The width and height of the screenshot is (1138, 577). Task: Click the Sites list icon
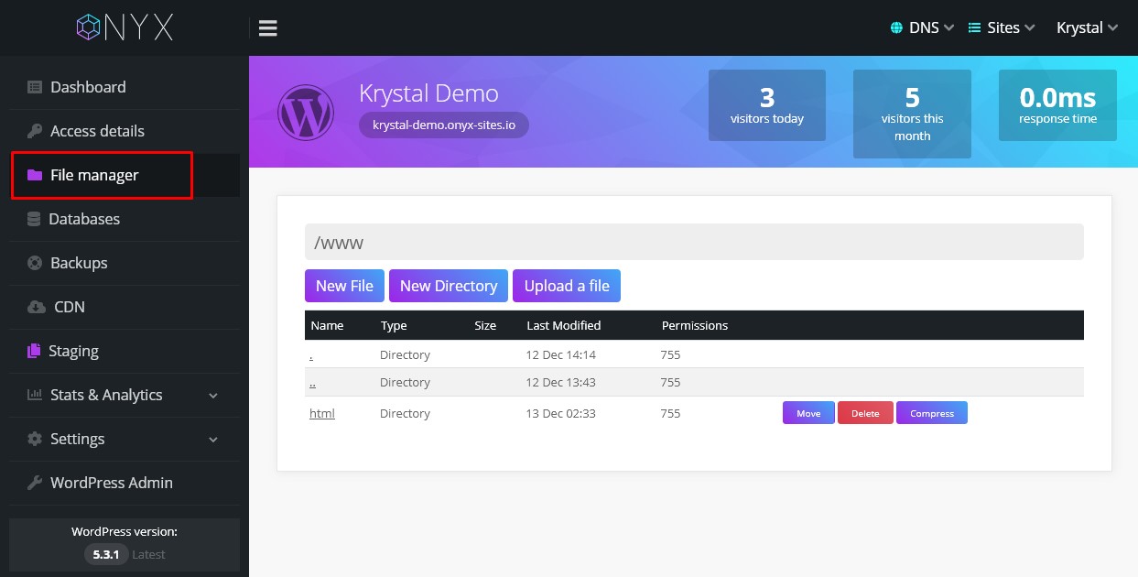975,27
